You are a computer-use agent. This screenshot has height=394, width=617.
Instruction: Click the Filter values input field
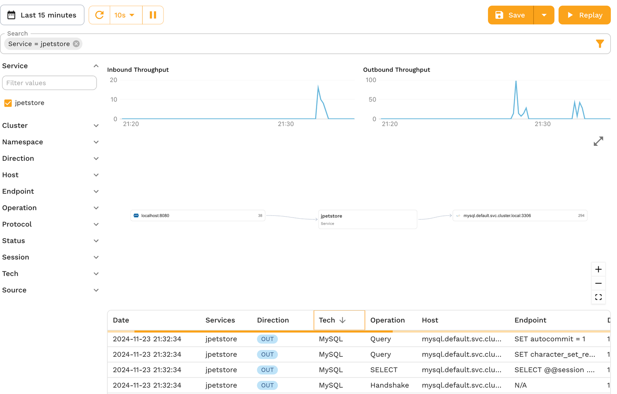pyautogui.click(x=49, y=83)
